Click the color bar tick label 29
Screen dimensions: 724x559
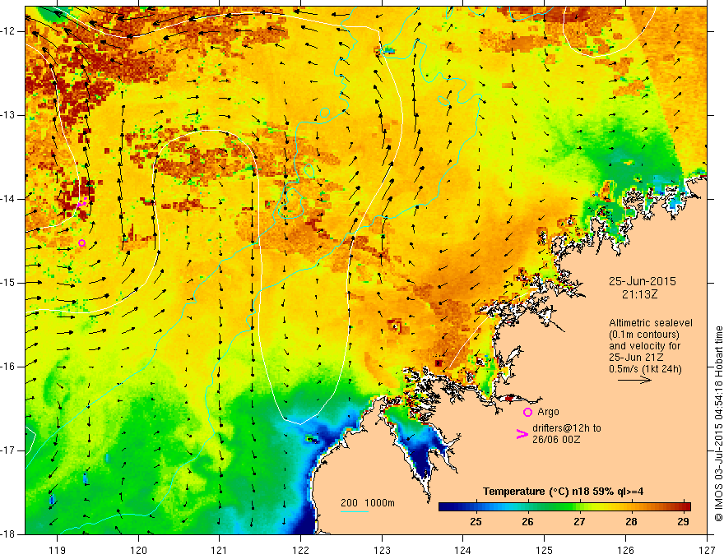[683, 522]
